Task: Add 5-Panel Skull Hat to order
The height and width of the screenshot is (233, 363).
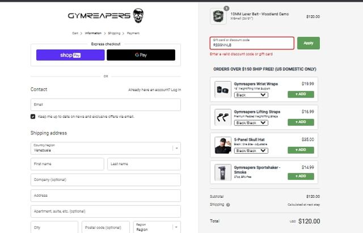Action: pos(301,150)
